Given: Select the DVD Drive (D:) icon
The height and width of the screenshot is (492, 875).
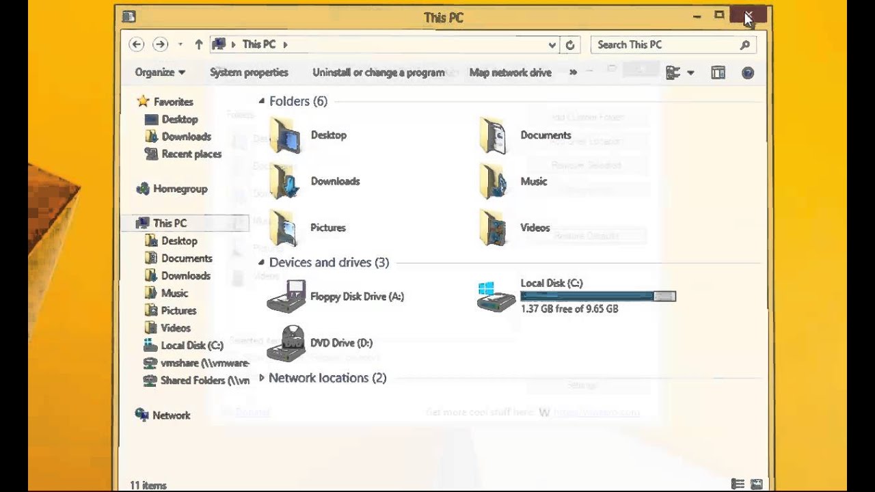Looking at the screenshot, I should tap(286, 343).
